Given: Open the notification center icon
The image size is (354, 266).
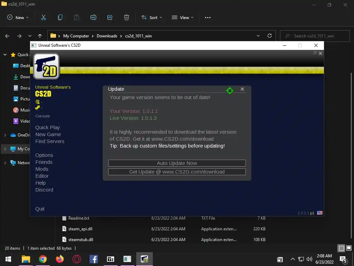Looking at the screenshot, I should click(x=343, y=259).
